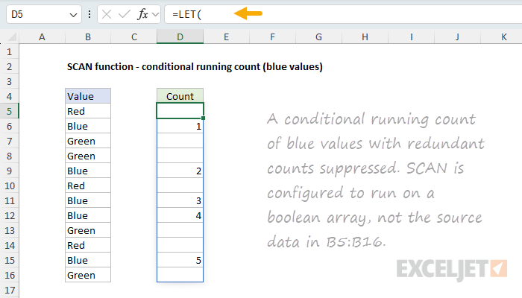Image resolution: width=522 pixels, height=298 pixels.
Task: Click the orange arrow pointing at the formula
Action: pyautogui.click(x=248, y=13)
